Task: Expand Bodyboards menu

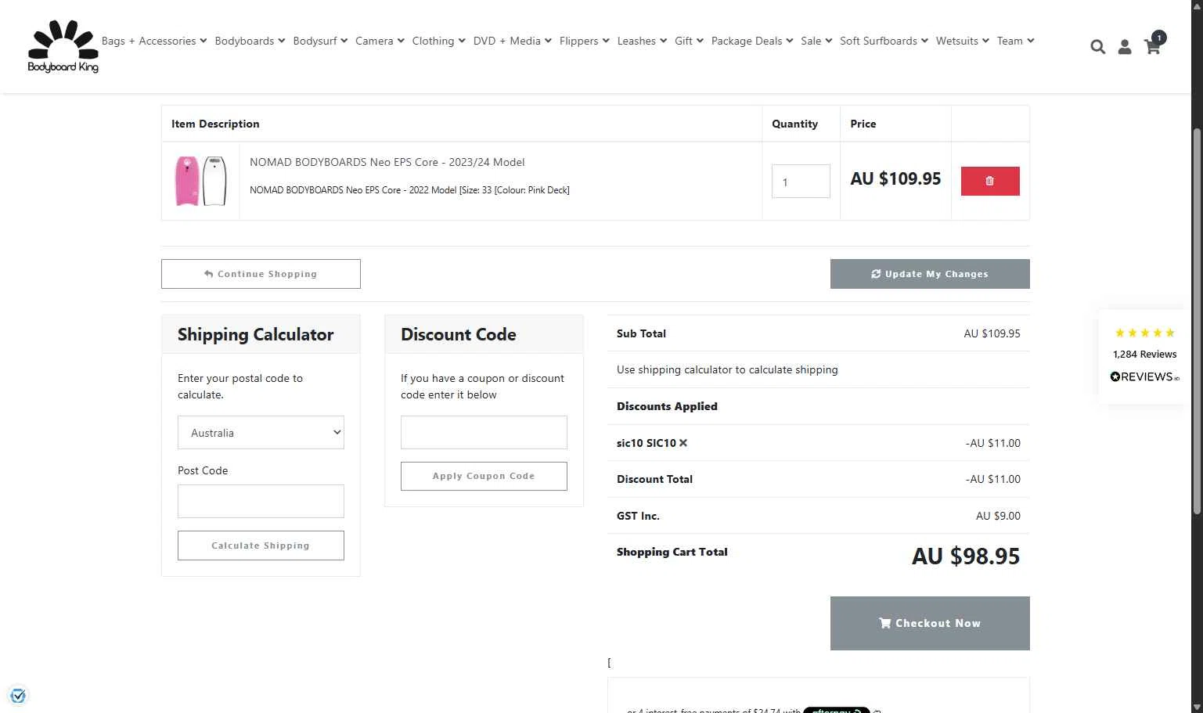Action: [x=250, y=41]
